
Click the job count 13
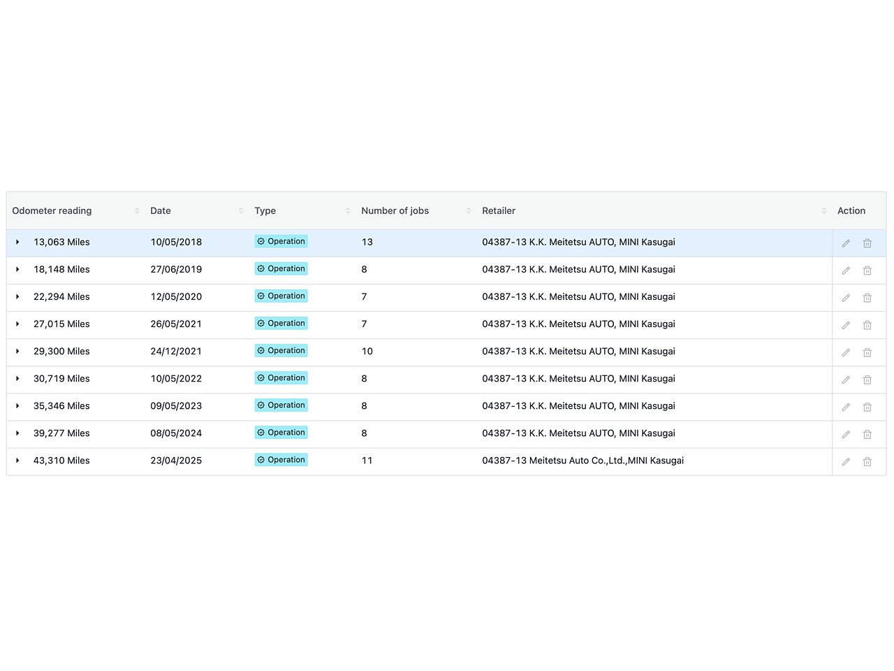click(367, 242)
